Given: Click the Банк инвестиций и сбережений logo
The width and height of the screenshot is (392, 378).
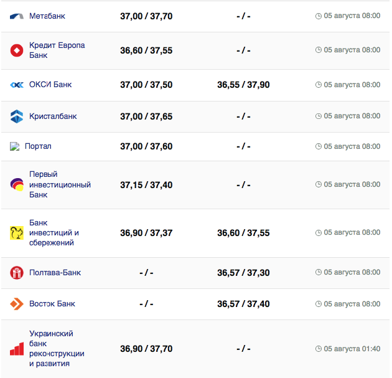Looking at the screenshot, I should 17,233.
